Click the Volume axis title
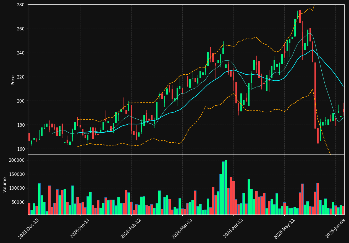 point(5,185)
